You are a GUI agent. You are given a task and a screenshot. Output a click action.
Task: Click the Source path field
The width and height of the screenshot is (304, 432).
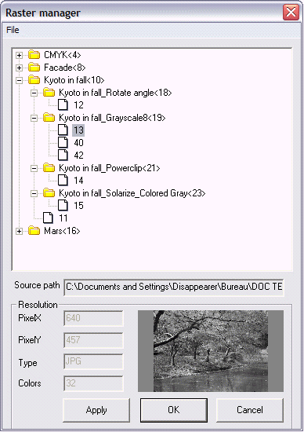pyautogui.click(x=174, y=287)
